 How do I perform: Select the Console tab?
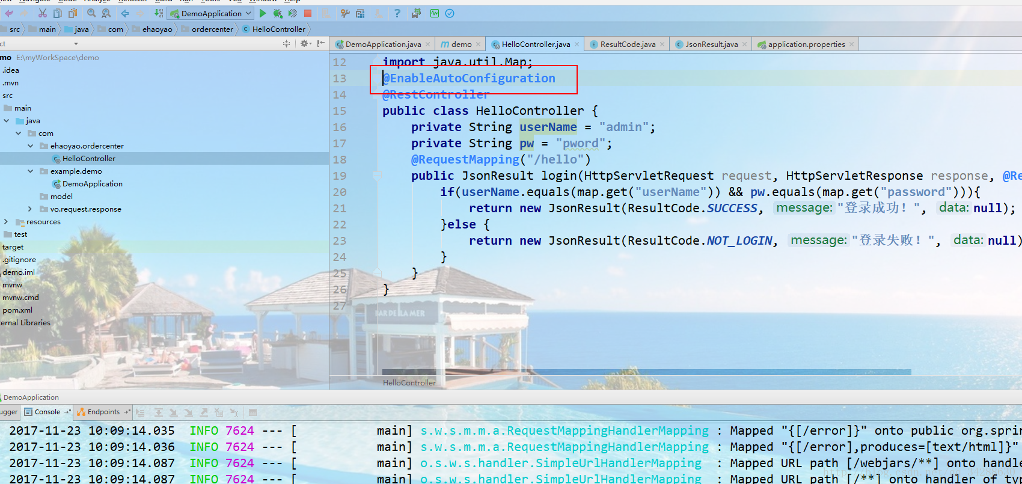pyautogui.click(x=47, y=412)
